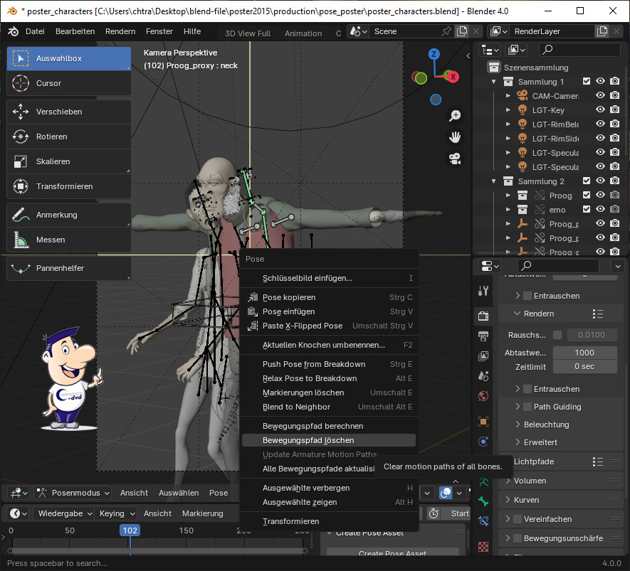Click the Start frame button in the timeline
630x571 pixels.
click(x=459, y=513)
